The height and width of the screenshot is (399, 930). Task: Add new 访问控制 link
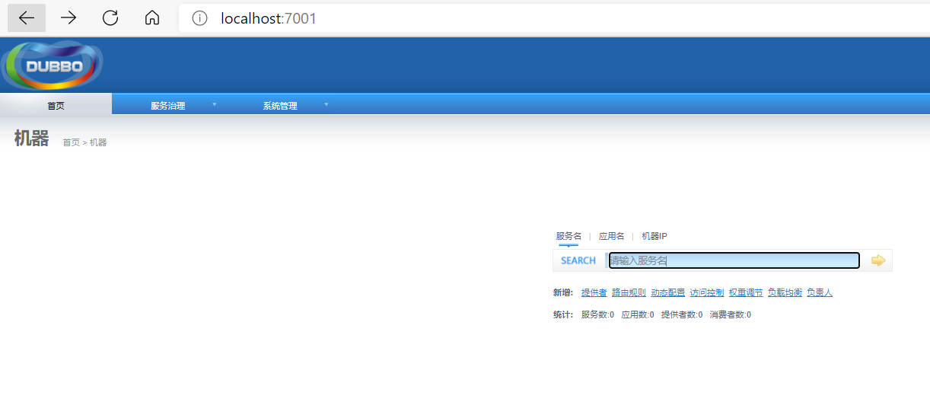pyautogui.click(x=707, y=292)
